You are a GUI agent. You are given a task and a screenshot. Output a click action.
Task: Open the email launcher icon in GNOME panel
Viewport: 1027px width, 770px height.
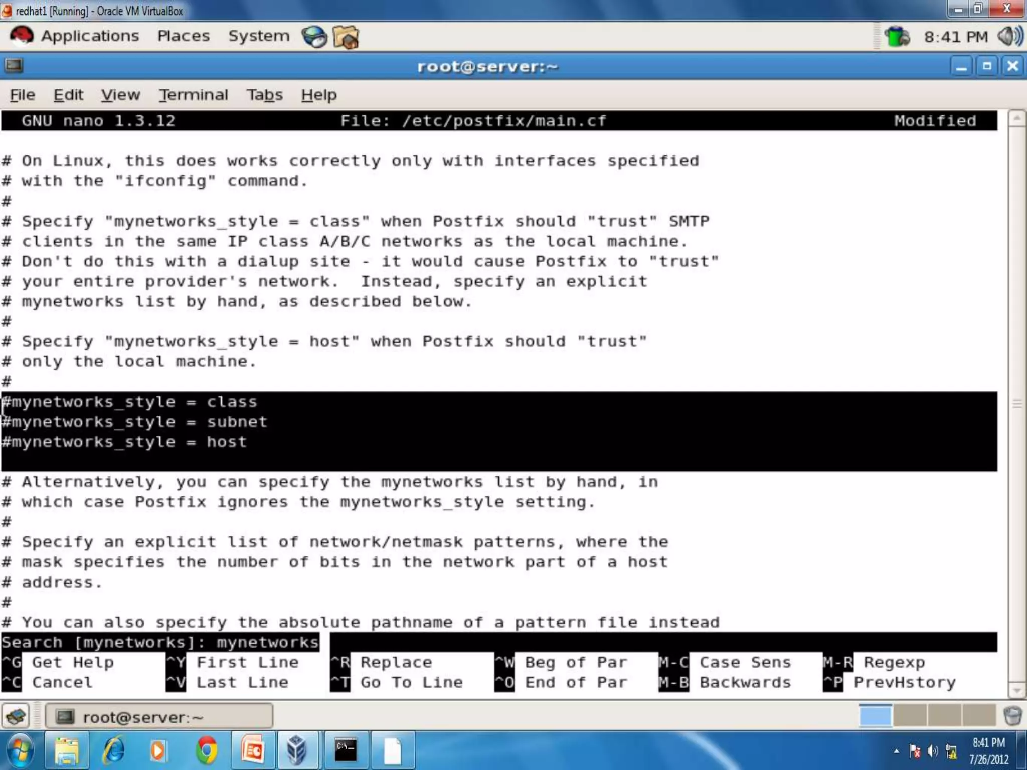[346, 37]
